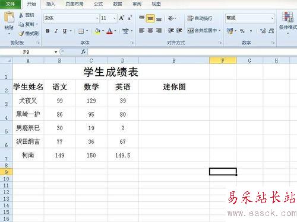
Task: Apply accounting number format icon
Action: tap(230, 31)
